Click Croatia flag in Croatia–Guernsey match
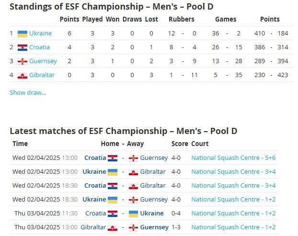Viewport: 298px width, 236px height. (x=113, y=158)
